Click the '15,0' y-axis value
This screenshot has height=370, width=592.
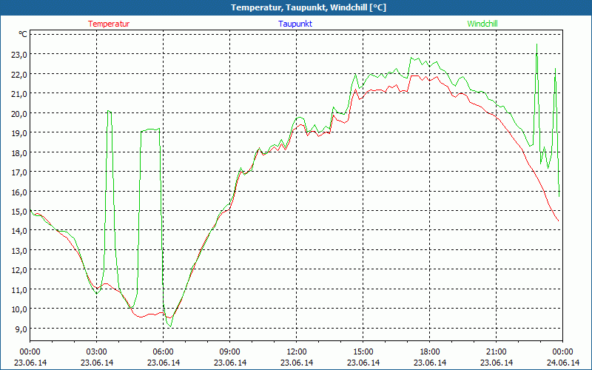pos(19,212)
